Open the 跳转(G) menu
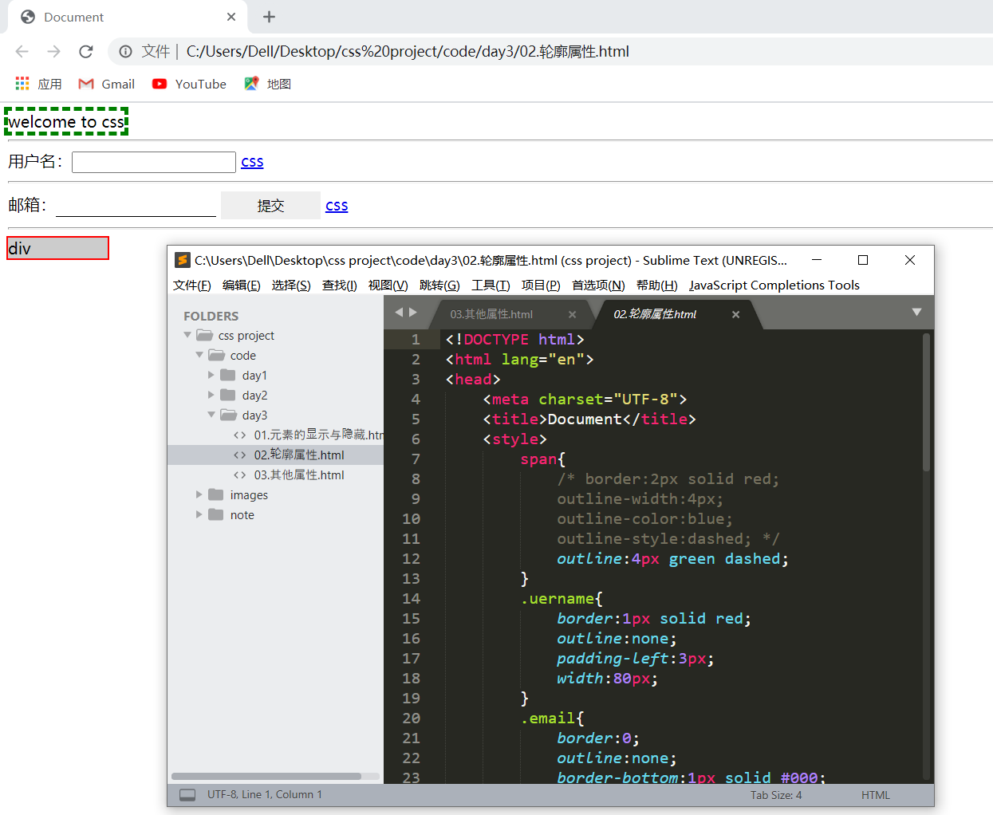 [x=439, y=285]
